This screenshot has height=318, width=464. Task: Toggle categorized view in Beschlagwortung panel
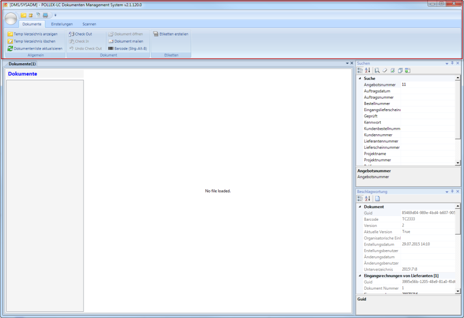[360, 198]
